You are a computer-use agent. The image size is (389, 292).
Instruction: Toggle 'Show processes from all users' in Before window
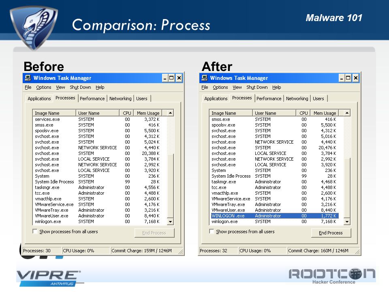(x=35, y=232)
